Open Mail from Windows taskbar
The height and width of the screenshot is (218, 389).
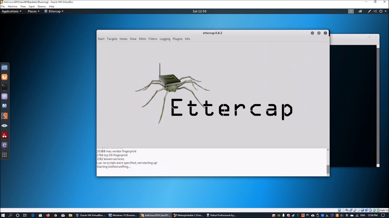click(x=63, y=215)
